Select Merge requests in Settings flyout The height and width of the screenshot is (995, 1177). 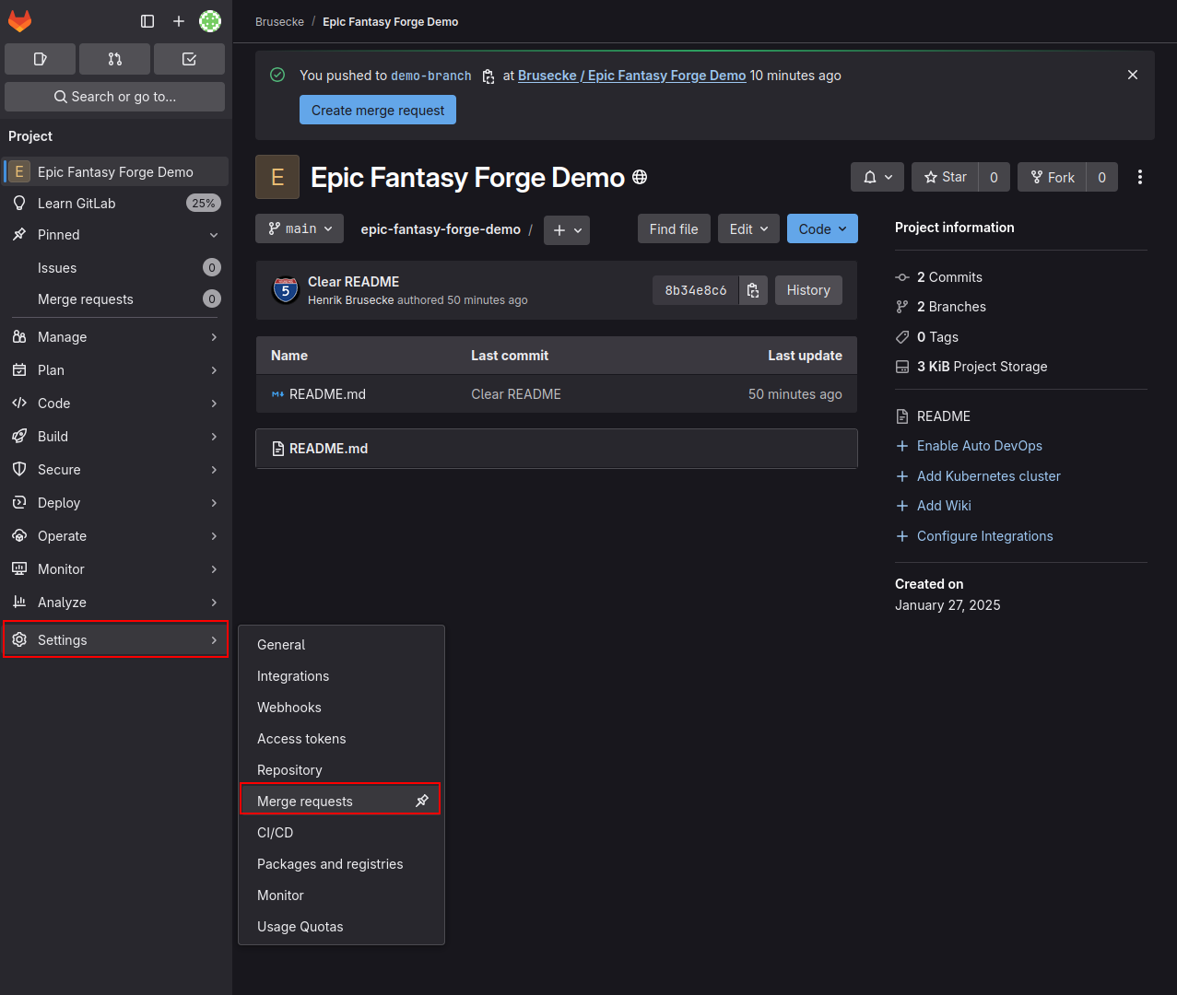pyautogui.click(x=340, y=799)
